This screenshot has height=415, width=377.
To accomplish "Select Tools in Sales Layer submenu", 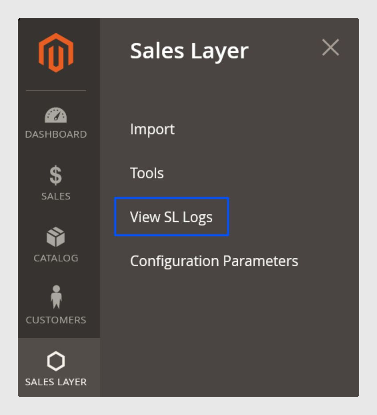I will (147, 173).
